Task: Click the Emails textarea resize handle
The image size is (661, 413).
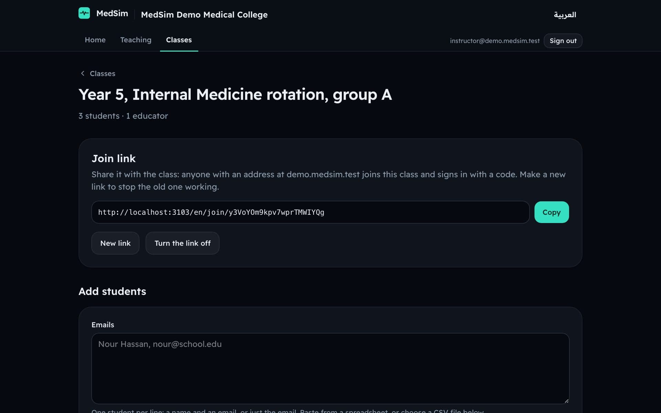Action: pos(566,401)
